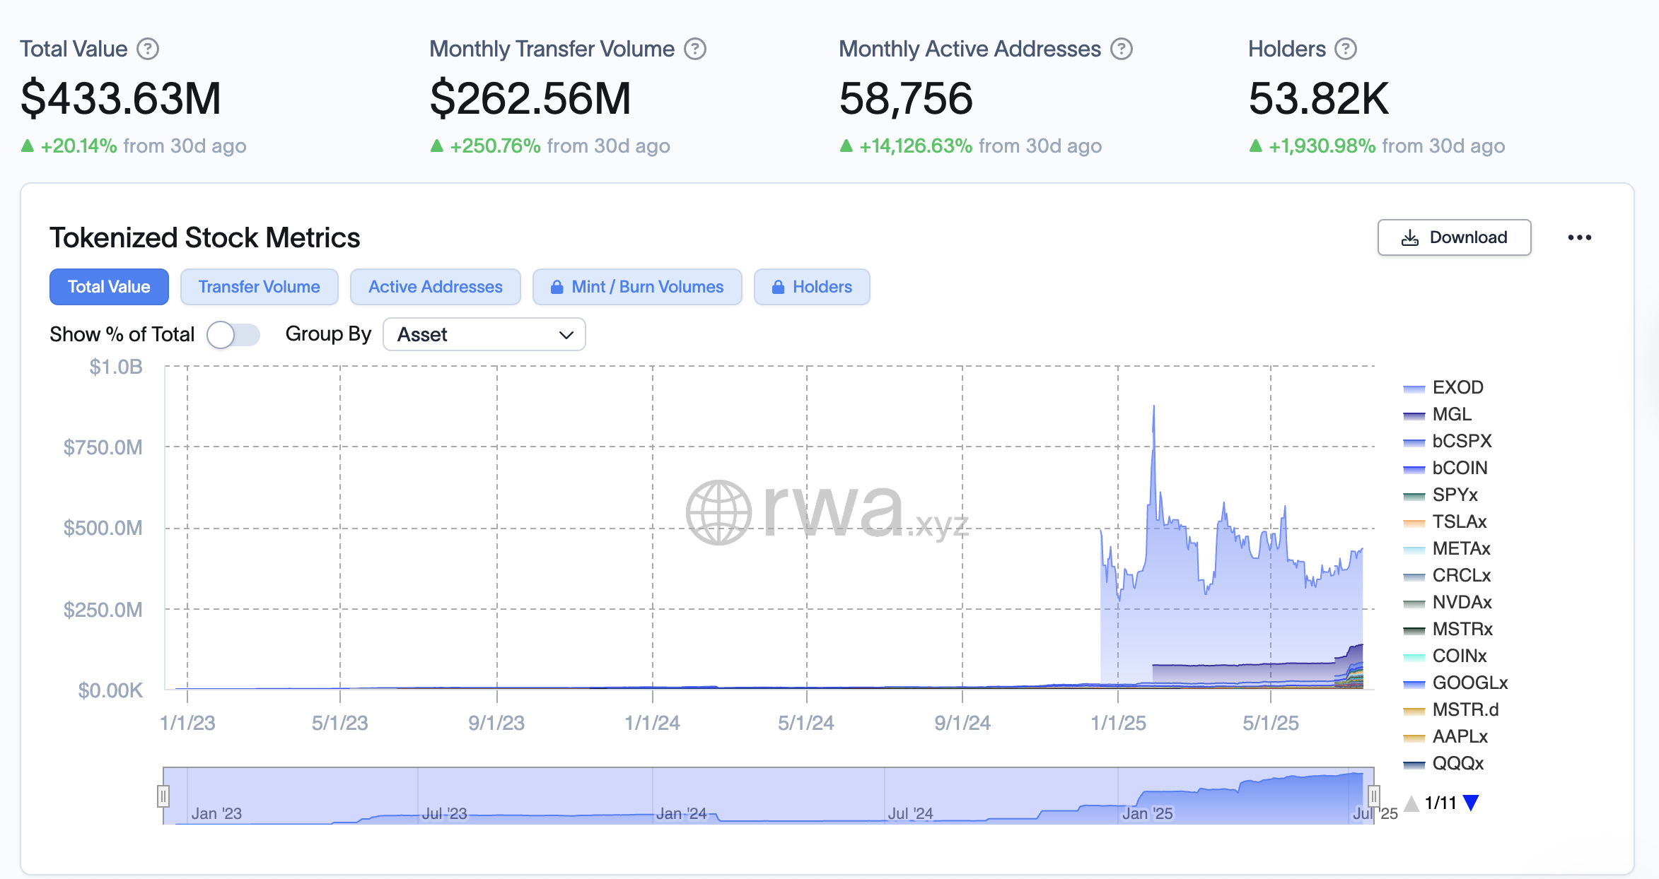Image resolution: width=1659 pixels, height=879 pixels.
Task: Click the lock icon on Mint / Burn Volumes
Action: [557, 287]
